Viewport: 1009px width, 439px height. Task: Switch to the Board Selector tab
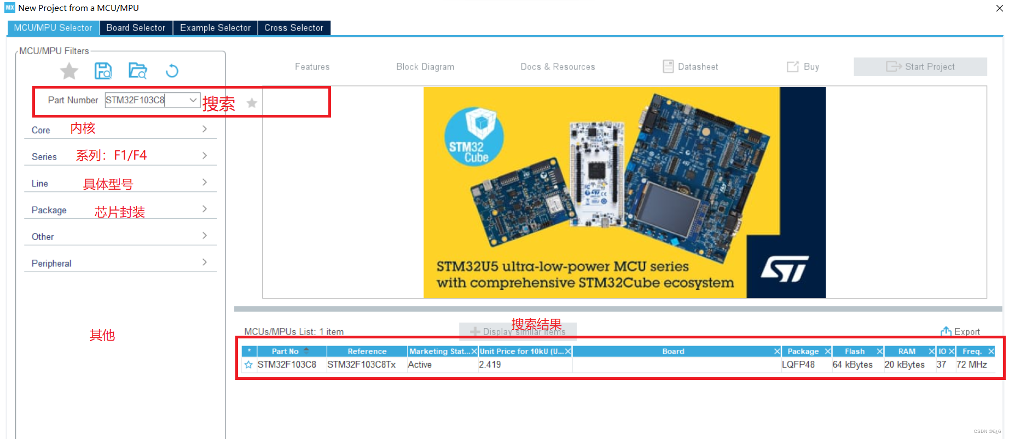(136, 28)
